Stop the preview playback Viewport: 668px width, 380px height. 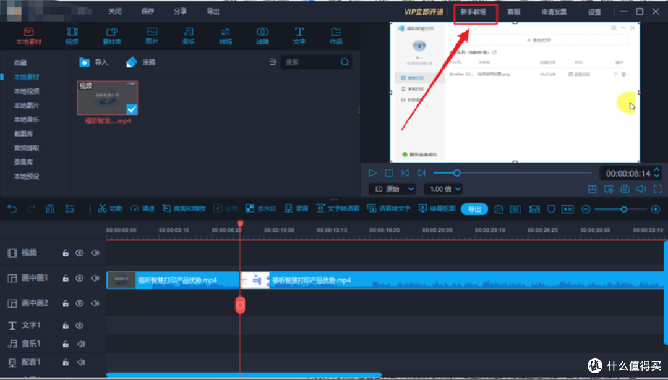389,173
